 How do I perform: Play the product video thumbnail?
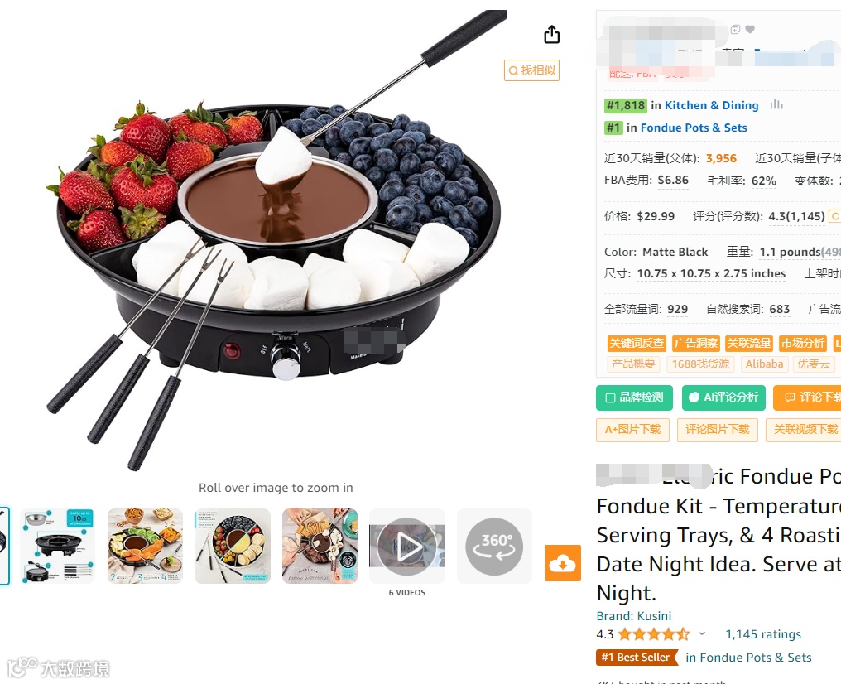tap(406, 547)
